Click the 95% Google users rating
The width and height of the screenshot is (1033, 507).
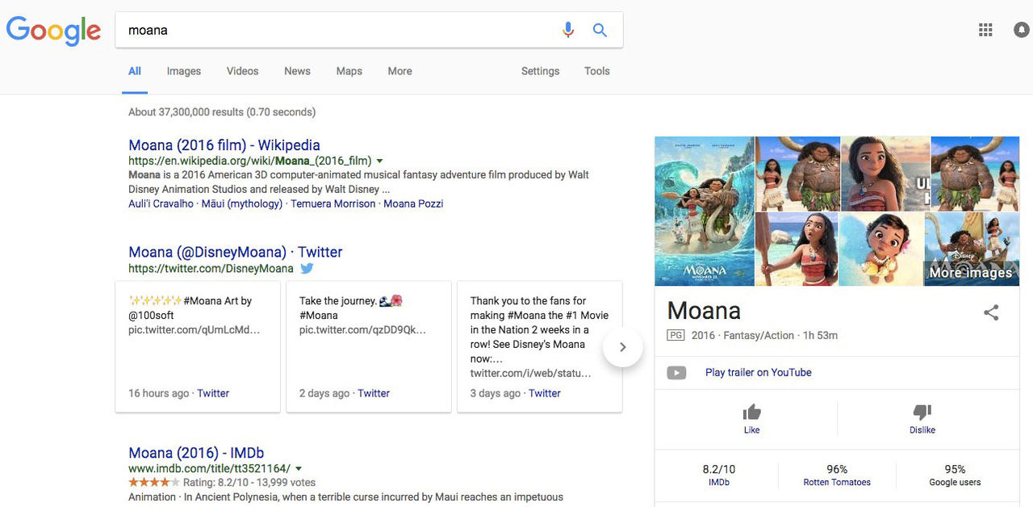(955, 476)
